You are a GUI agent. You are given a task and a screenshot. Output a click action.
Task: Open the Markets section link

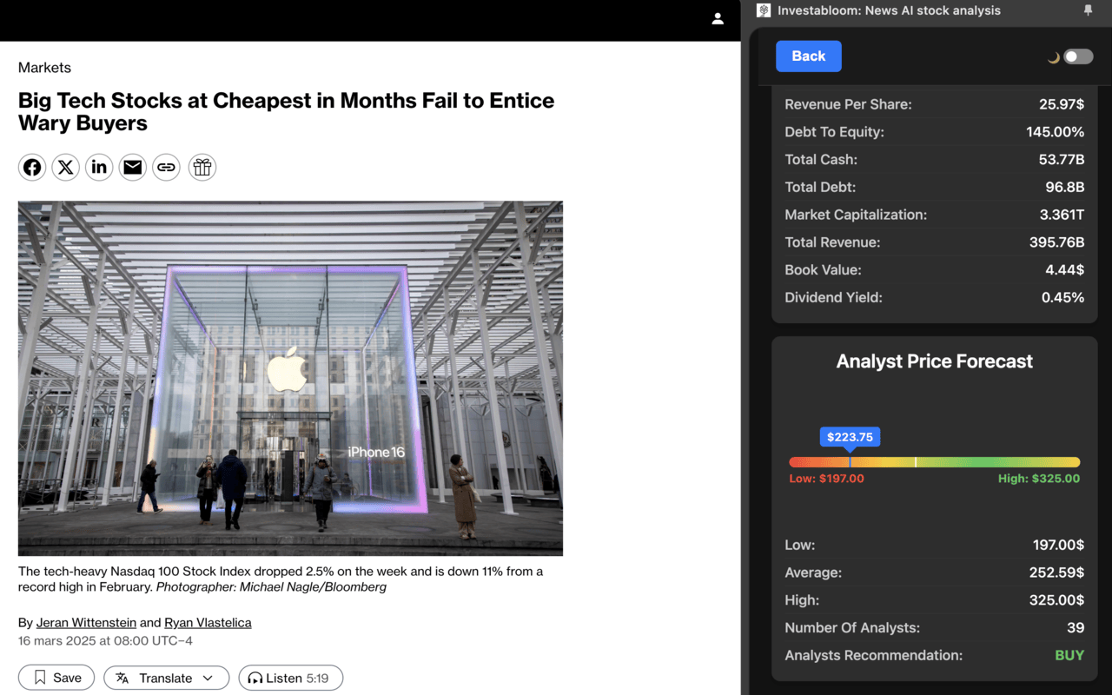44,68
